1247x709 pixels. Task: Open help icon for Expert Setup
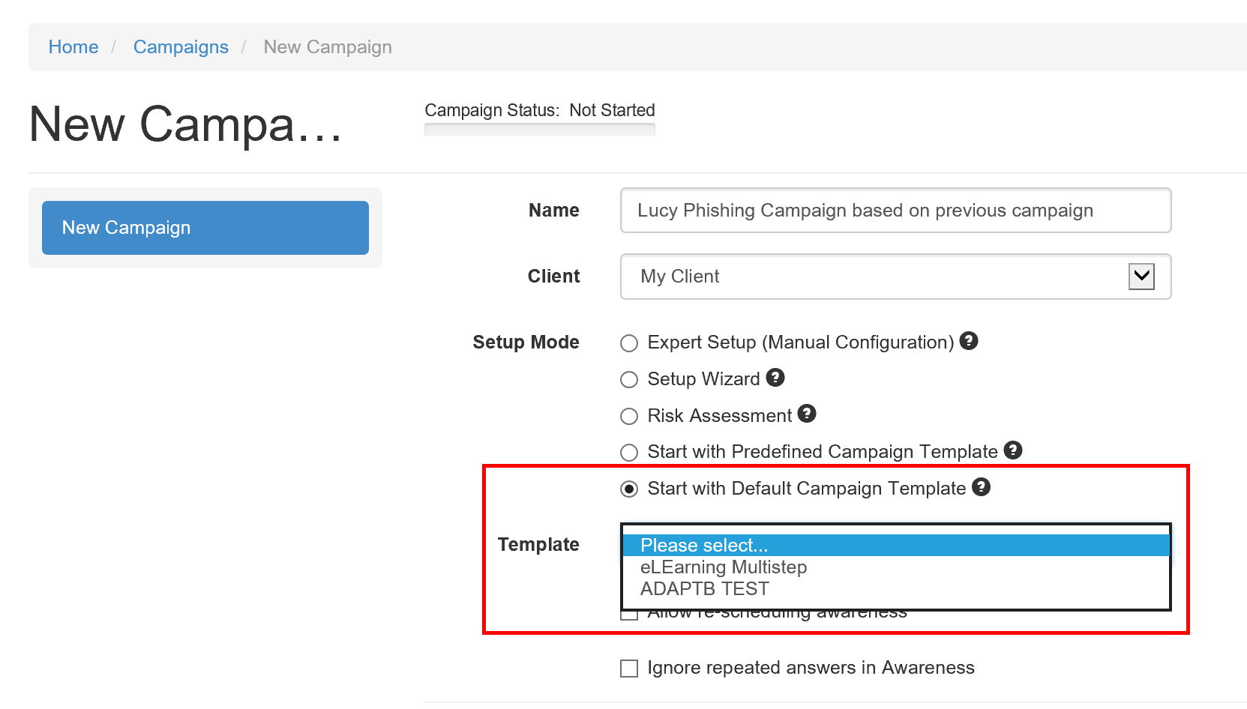(x=969, y=341)
